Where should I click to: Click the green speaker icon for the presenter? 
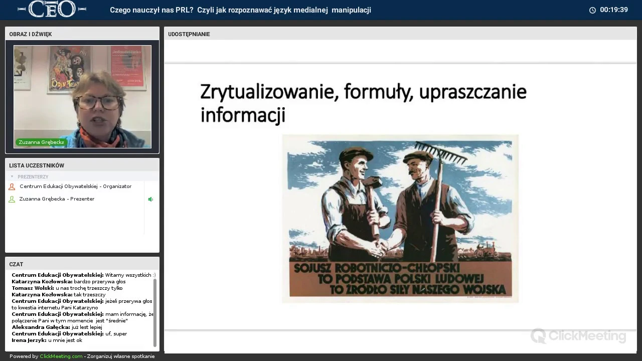150,199
